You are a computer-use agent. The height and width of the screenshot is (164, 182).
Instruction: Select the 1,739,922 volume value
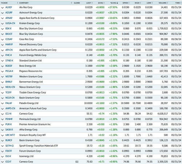point(163,28)
